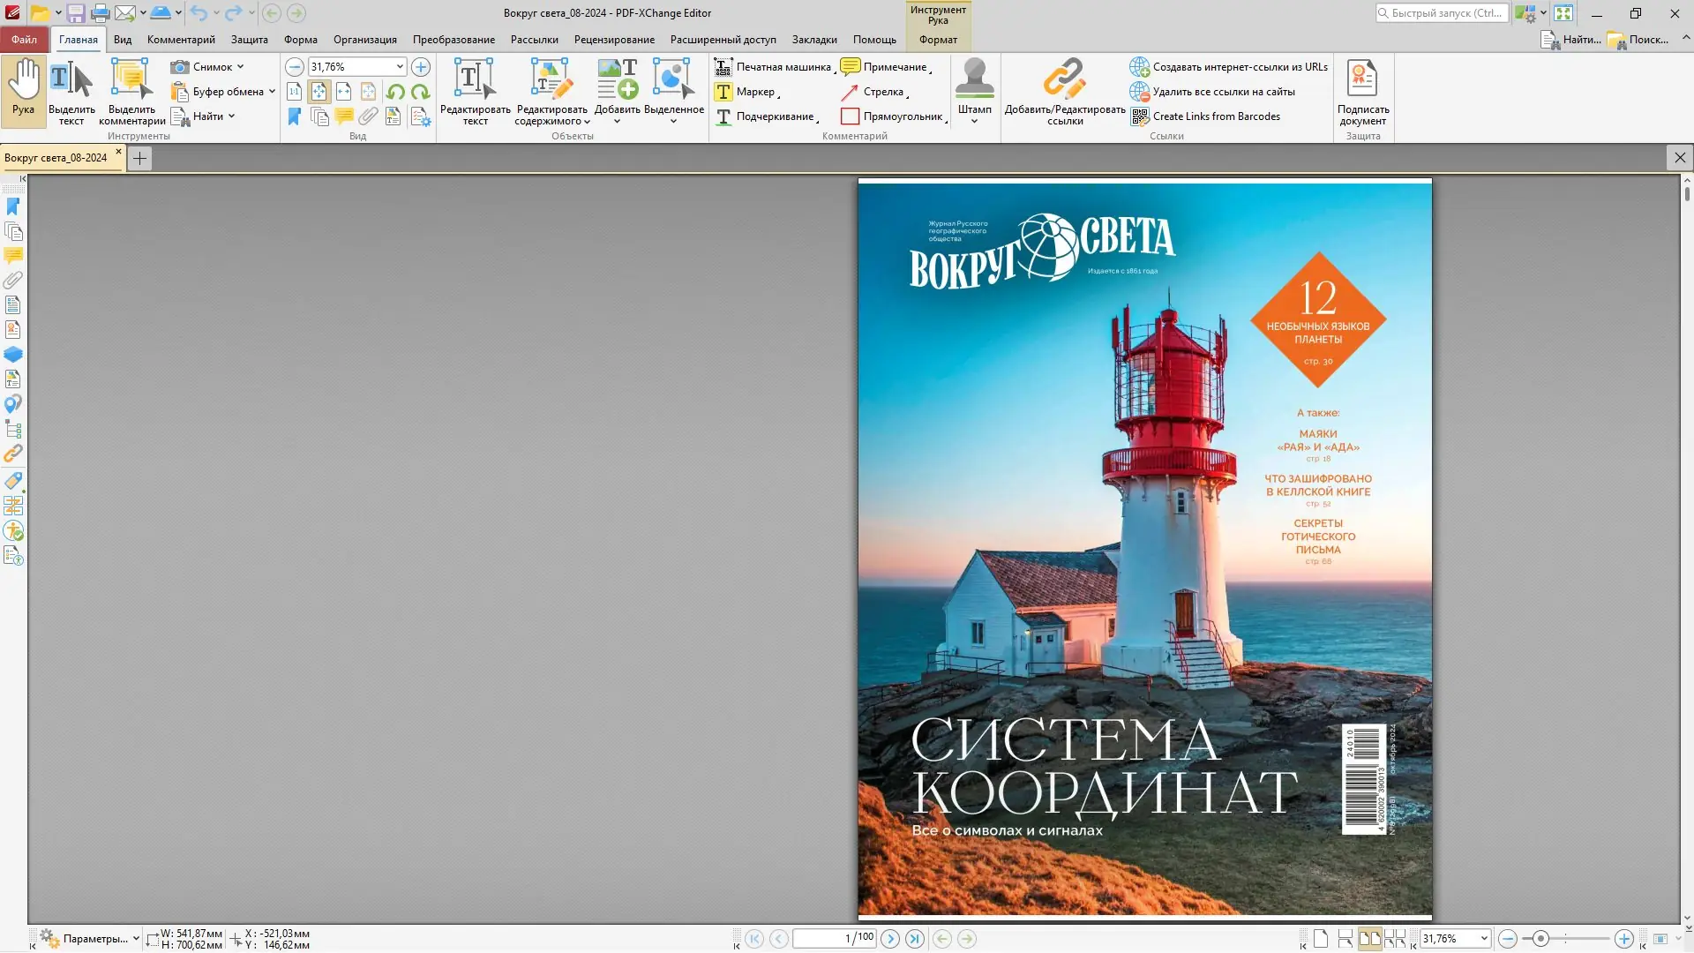Expand the Найти options dropdown
The width and height of the screenshot is (1694, 953).
[232, 116]
